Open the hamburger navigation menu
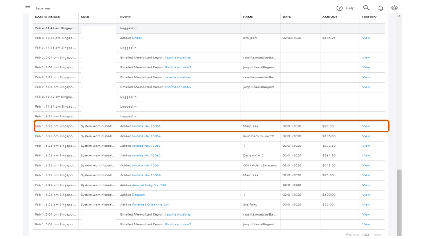This screenshot has width=425, height=239. pos(28,8)
